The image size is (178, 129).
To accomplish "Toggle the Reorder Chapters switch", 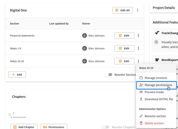I will pos(106,127).
